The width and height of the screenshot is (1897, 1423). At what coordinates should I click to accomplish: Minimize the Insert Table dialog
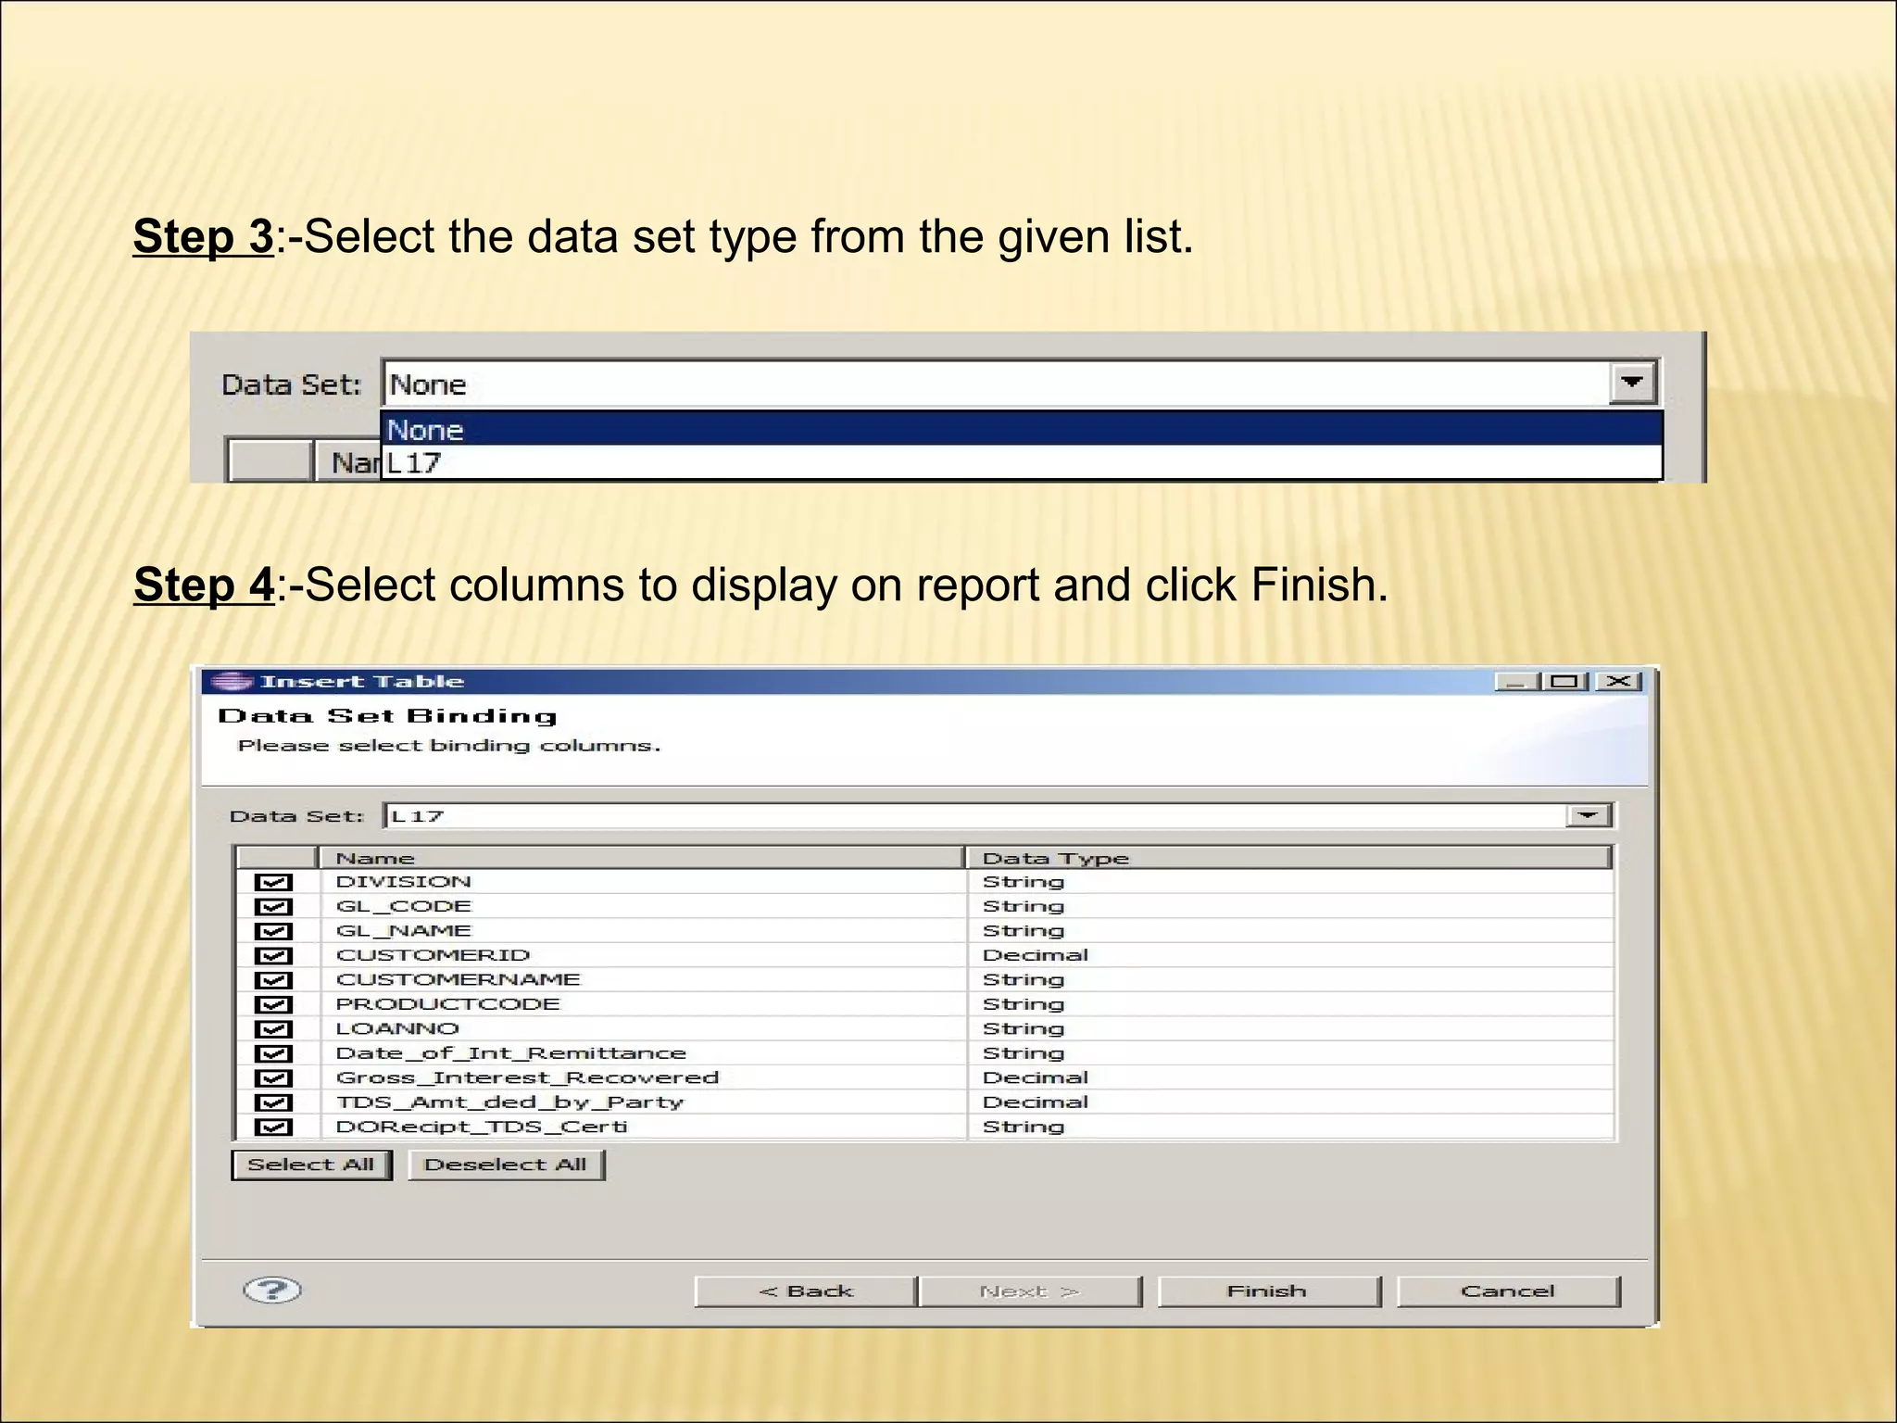click(1515, 682)
